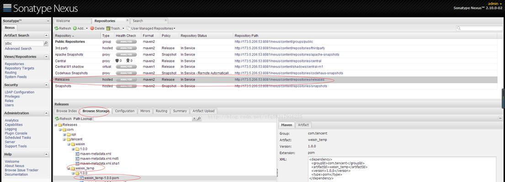Screen dimensions: 505x182
Task: Click the weixin folder icon
Action: pos(73,144)
